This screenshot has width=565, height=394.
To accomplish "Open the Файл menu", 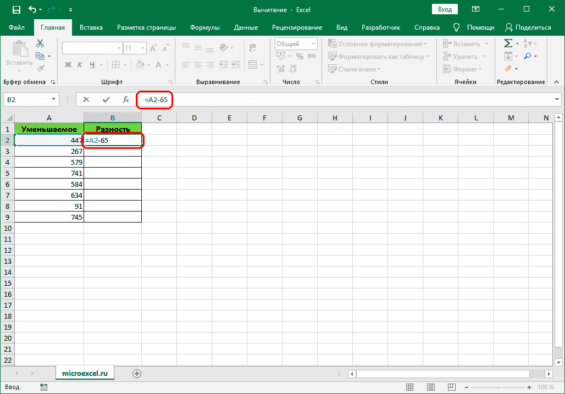I will click(x=16, y=27).
